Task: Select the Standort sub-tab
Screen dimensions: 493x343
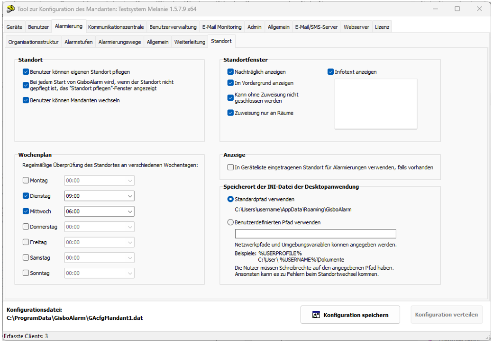Action: [221, 41]
